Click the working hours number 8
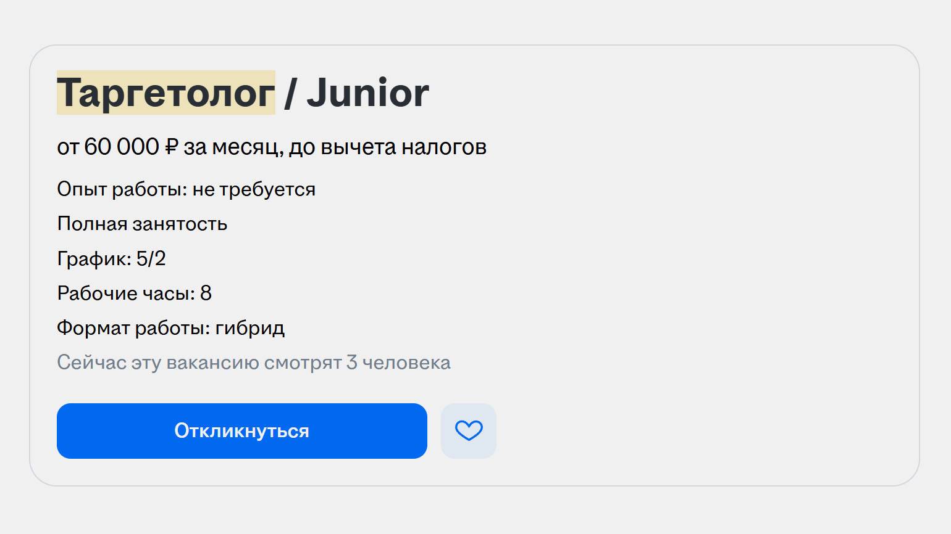Screen dimensions: 951x534 point(206,293)
